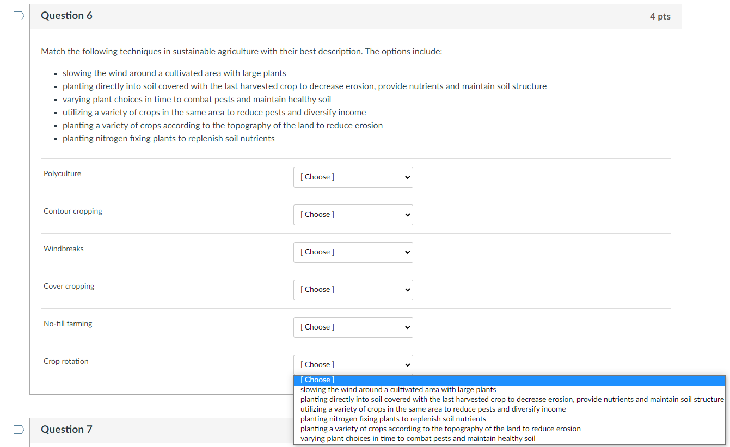Open the Polyculture answer dropdown

[x=353, y=177]
